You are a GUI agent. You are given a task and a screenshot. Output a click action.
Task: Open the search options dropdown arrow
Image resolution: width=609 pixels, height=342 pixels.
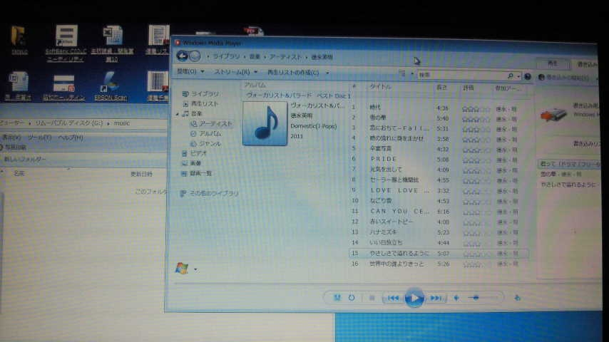pos(518,76)
